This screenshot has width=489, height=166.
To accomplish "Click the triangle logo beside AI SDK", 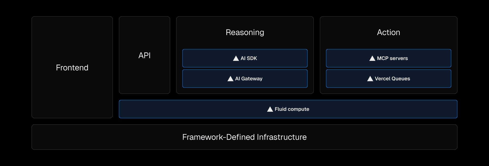I will tap(236, 58).
